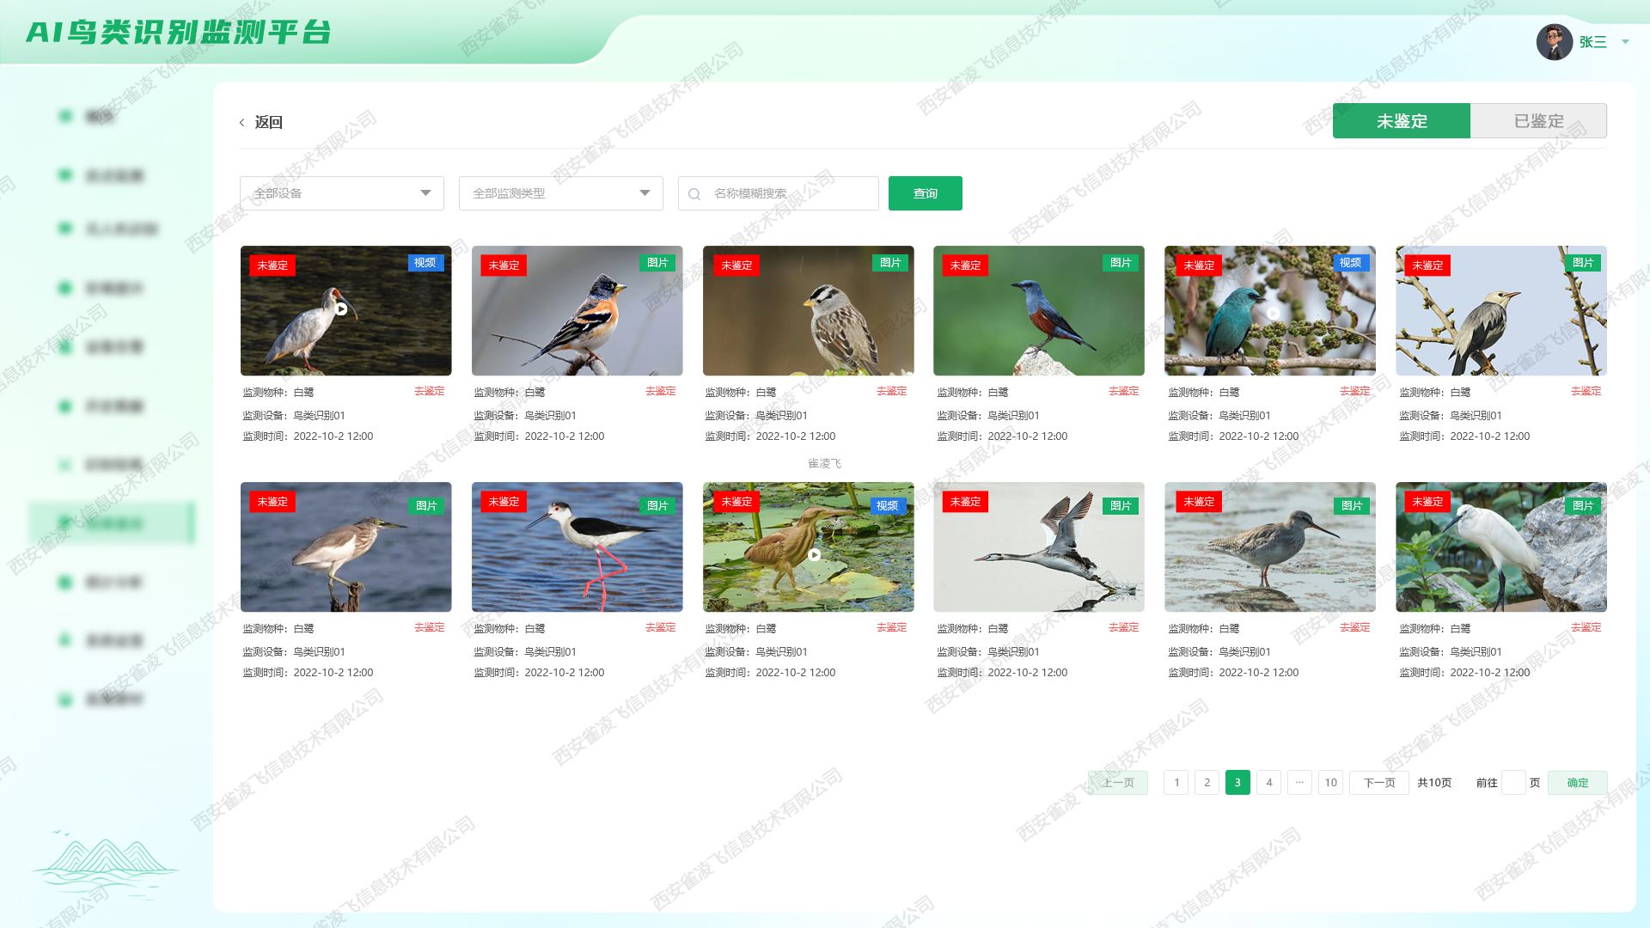
Task: Expand the user menu arrow beside 张三
Action: coord(1625,41)
